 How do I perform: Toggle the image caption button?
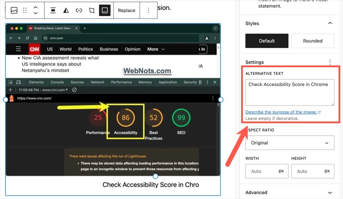[x=105, y=10]
